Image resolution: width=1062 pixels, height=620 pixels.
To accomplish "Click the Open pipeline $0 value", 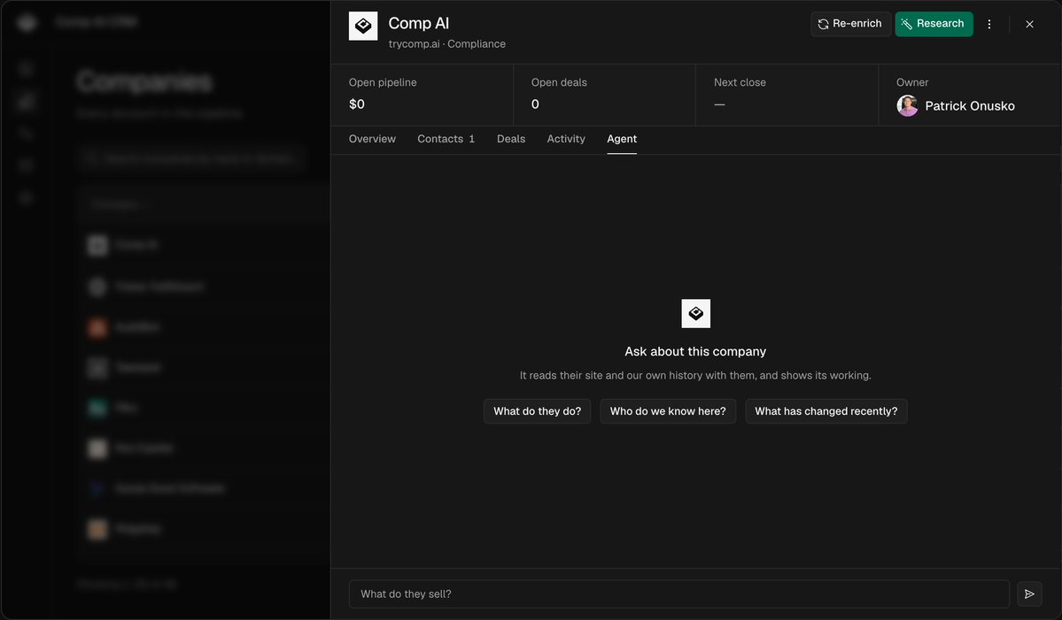I will [x=357, y=104].
